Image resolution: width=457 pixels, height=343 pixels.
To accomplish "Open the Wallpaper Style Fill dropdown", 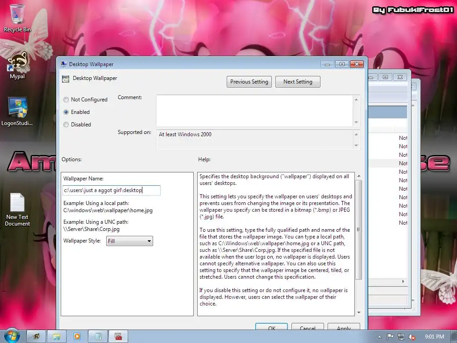I will 129,241.
